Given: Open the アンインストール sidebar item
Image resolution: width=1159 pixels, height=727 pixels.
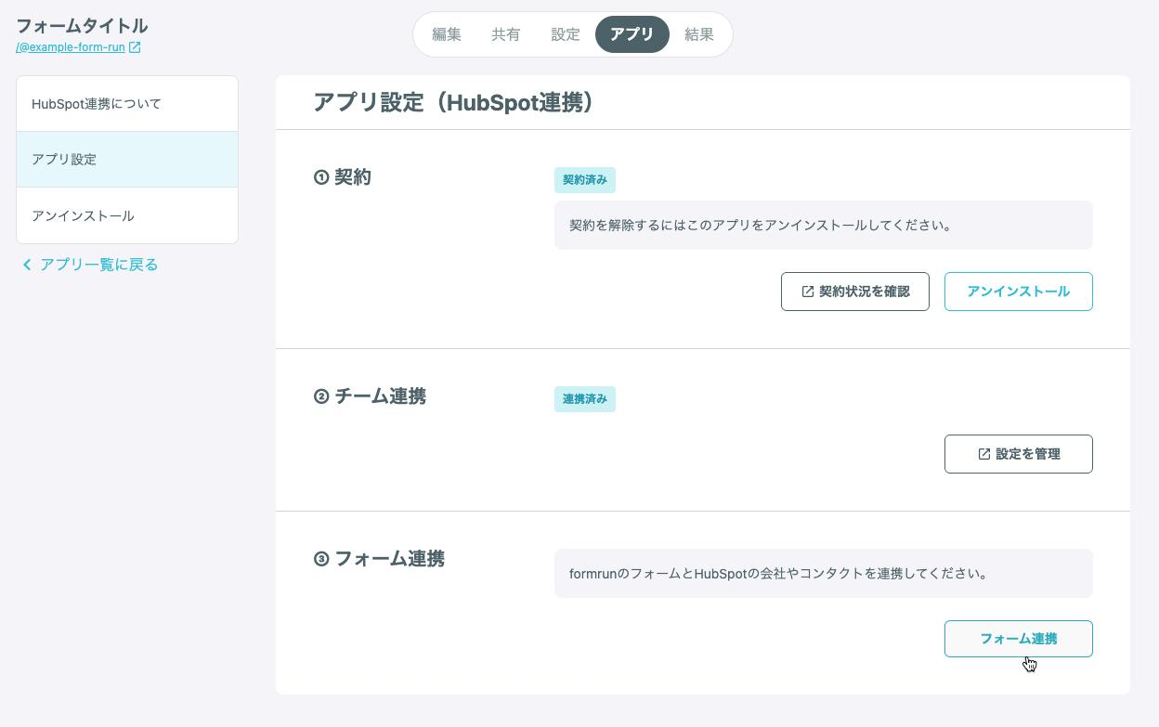Looking at the screenshot, I should [x=127, y=215].
